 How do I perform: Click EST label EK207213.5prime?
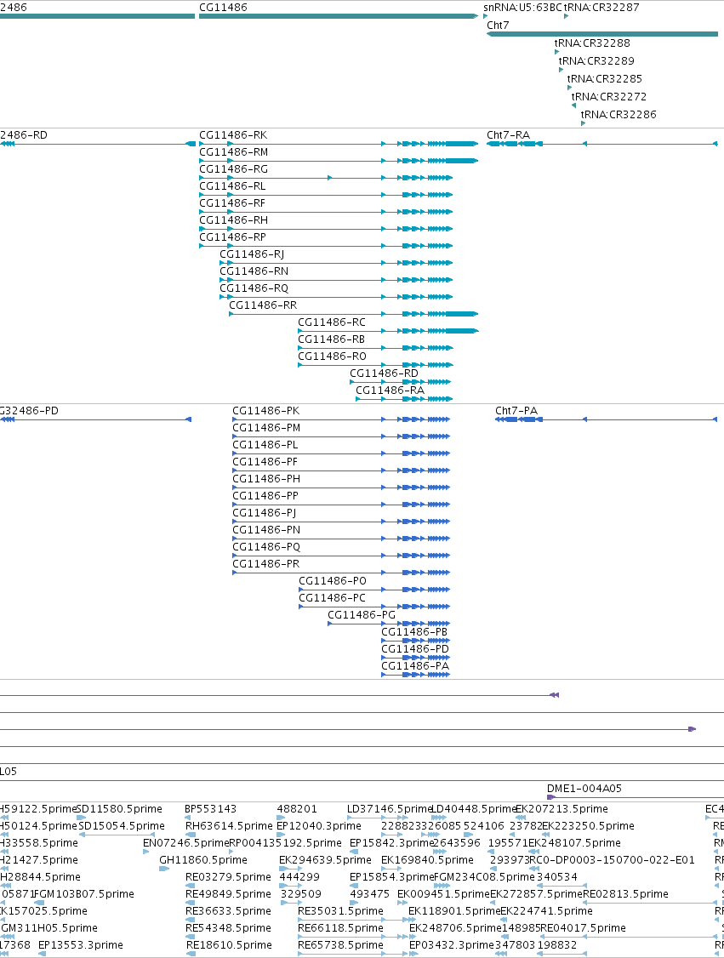562,808
